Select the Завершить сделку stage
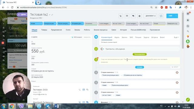This screenshot has height=109, width=194. (x=173, y=24)
